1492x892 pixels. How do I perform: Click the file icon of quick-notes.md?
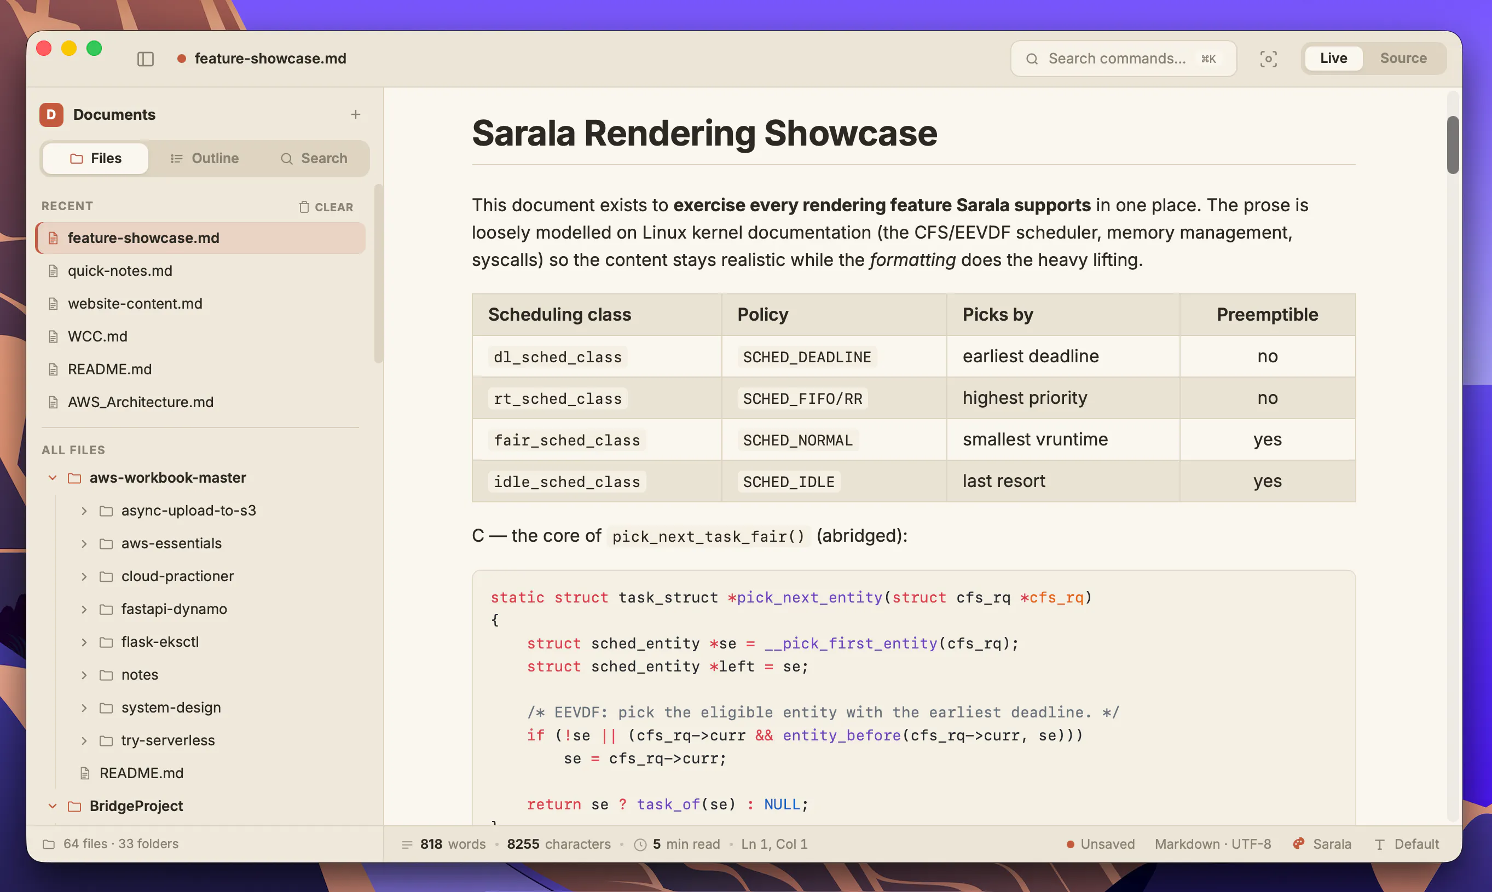point(53,271)
